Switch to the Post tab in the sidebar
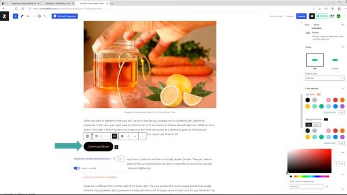Viewport: 347px width, 195px height. (x=307, y=25)
